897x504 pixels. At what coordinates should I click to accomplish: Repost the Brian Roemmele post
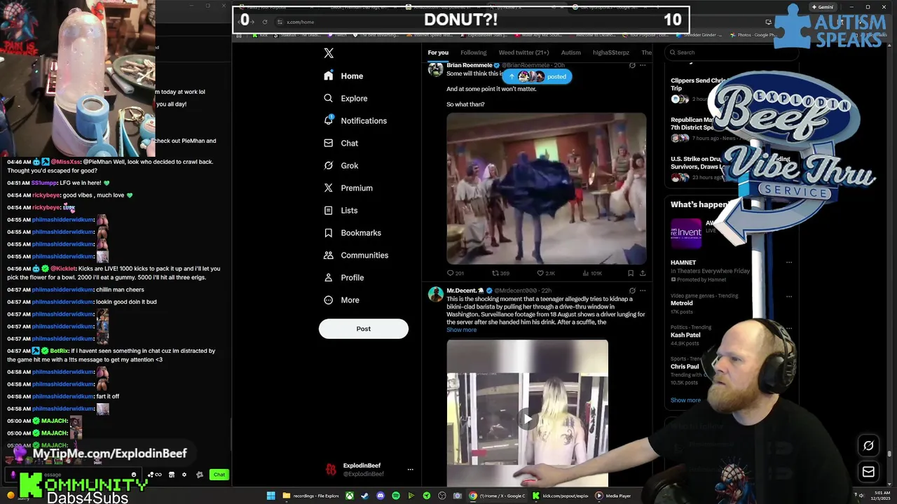pos(500,273)
